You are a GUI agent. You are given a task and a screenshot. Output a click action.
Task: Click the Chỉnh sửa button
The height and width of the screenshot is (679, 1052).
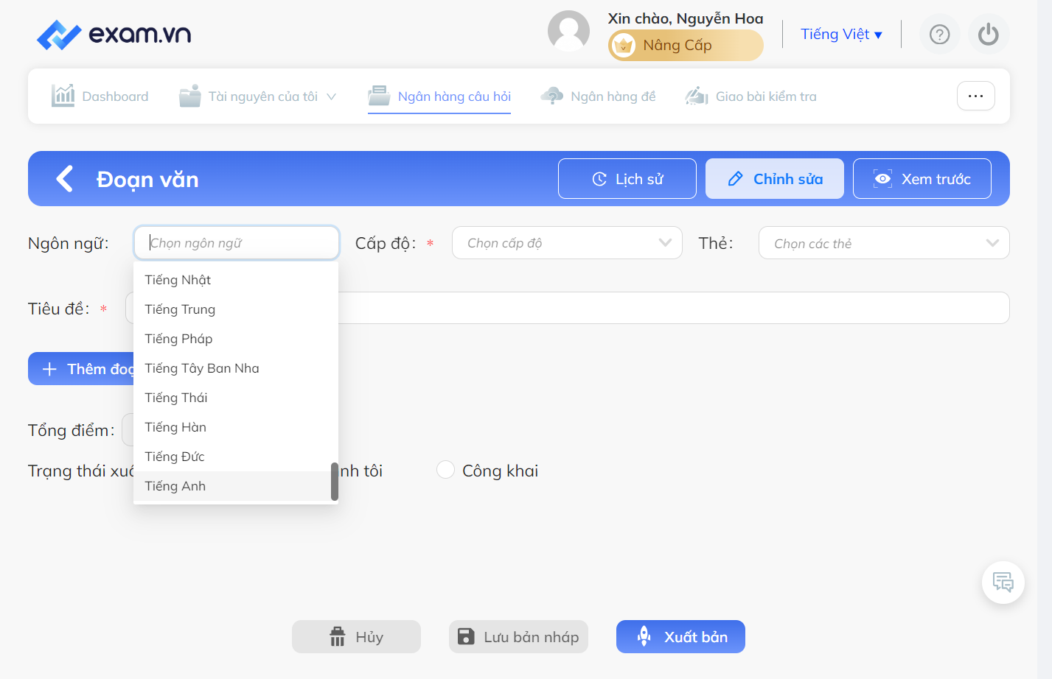[x=775, y=179]
